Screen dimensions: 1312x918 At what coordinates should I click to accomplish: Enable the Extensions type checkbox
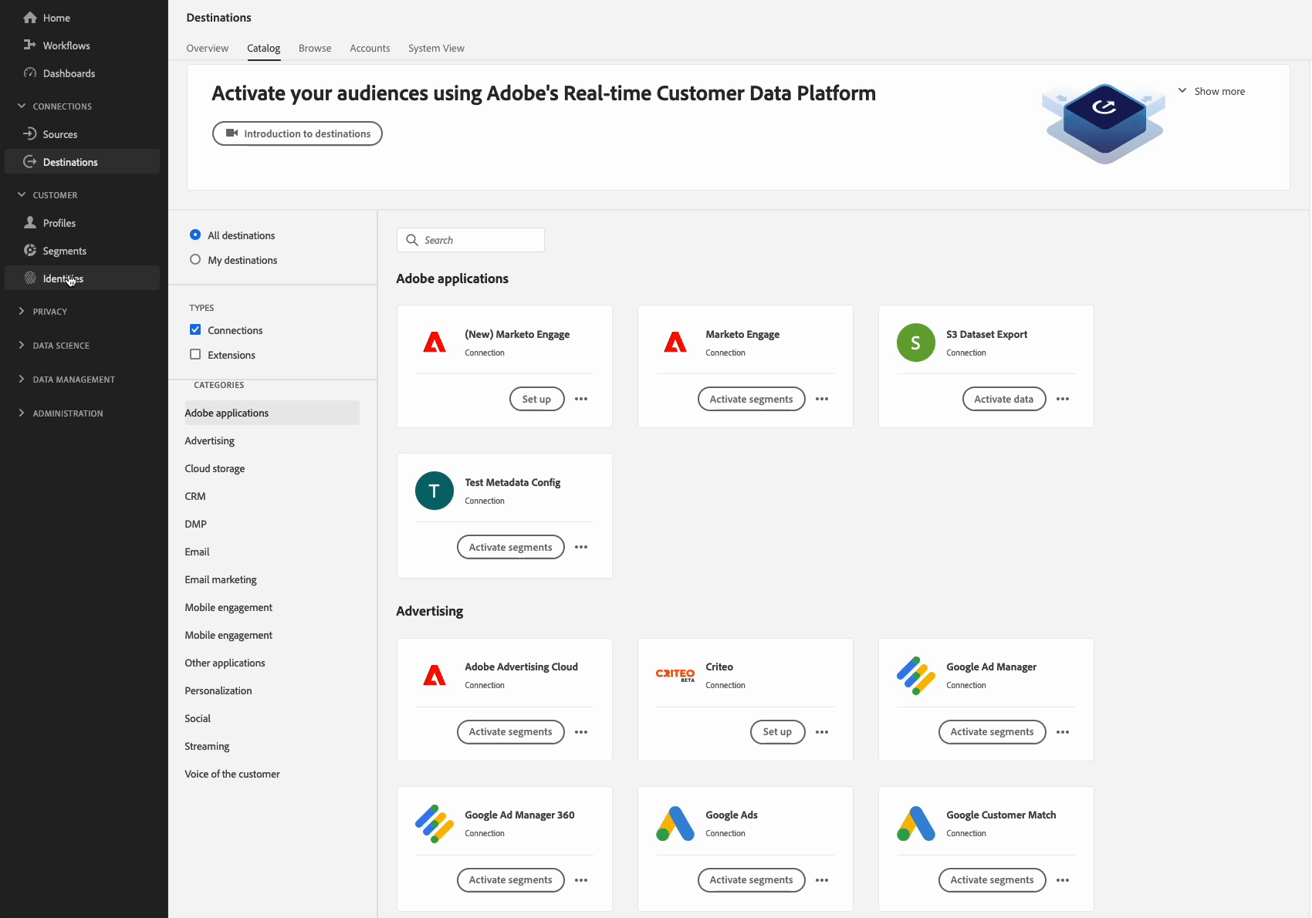tap(195, 355)
